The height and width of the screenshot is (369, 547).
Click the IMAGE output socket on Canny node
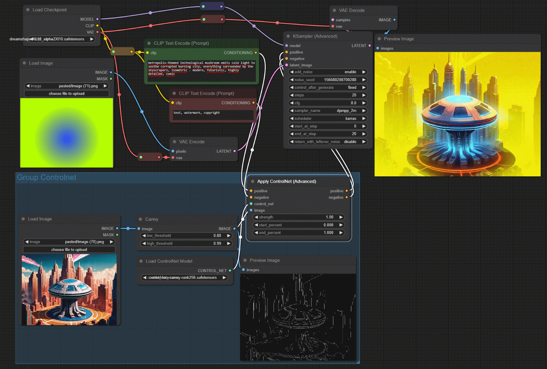pyautogui.click(x=234, y=229)
